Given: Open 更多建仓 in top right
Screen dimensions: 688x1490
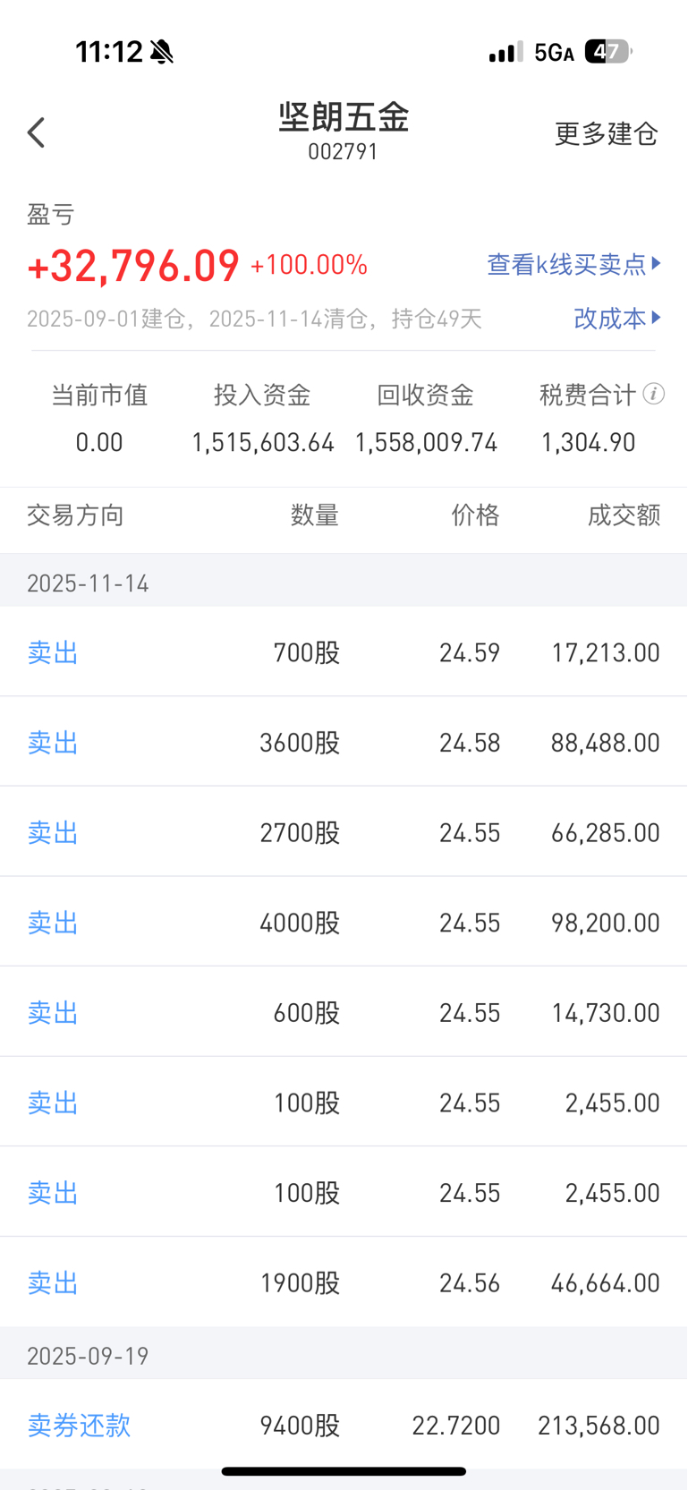Looking at the screenshot, I should [606, 134].
